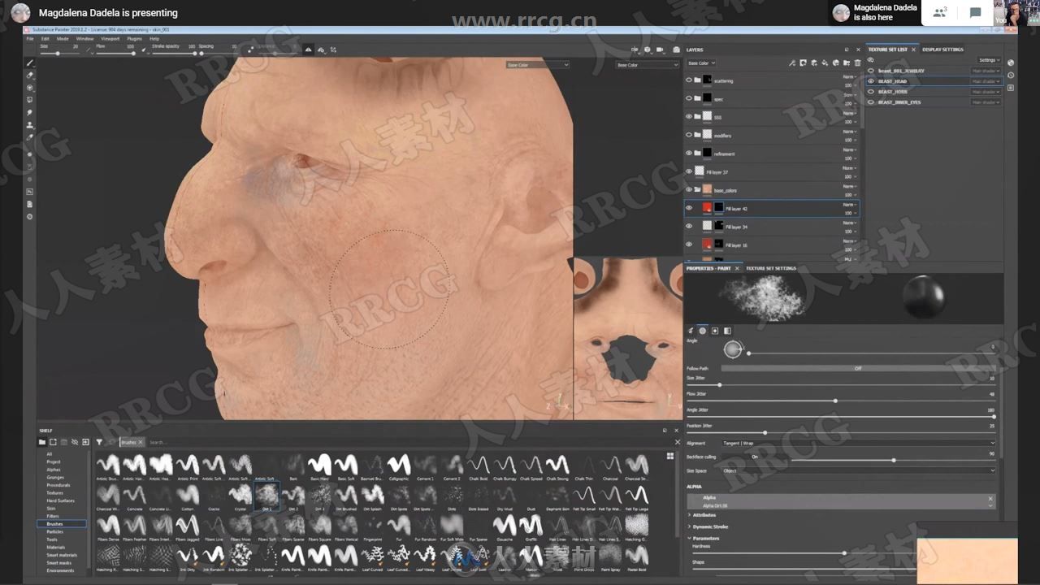Viewport: 1040px width, 585px height.
Task: Hide the scattering folder layer
Action: pos(688,80)
